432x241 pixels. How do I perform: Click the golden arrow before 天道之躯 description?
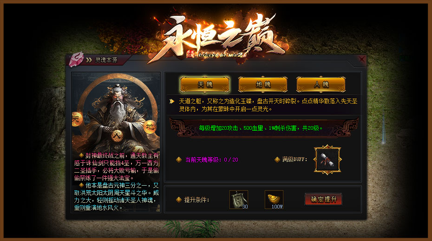pos(172,101)
